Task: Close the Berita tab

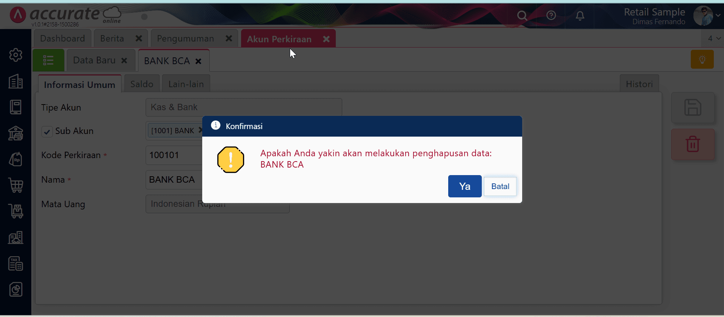Action: pos(139,38)
